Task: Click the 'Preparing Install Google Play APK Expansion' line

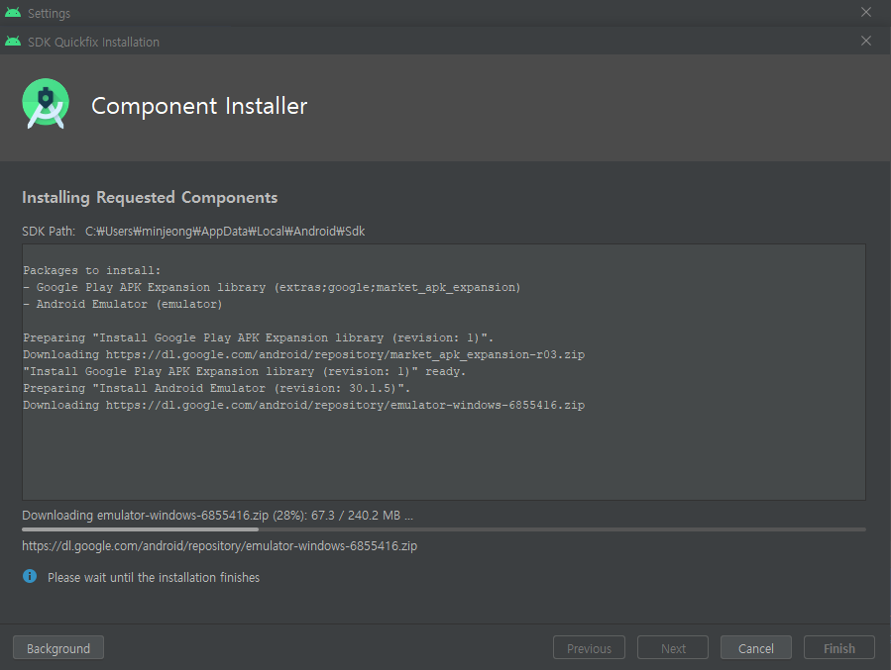Action: click(x=259, y=337)
